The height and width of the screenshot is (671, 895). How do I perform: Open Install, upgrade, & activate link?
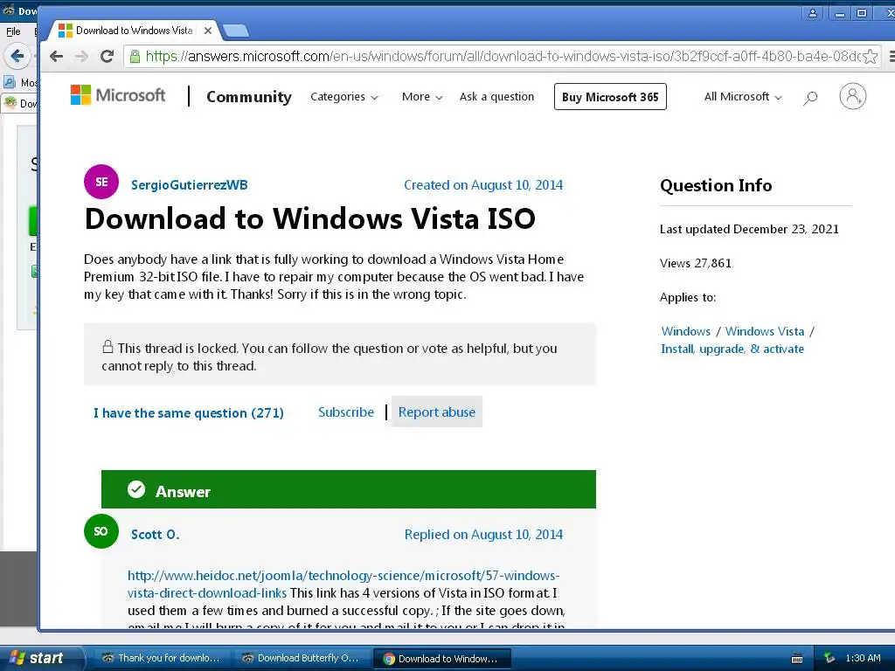(732, 349)
